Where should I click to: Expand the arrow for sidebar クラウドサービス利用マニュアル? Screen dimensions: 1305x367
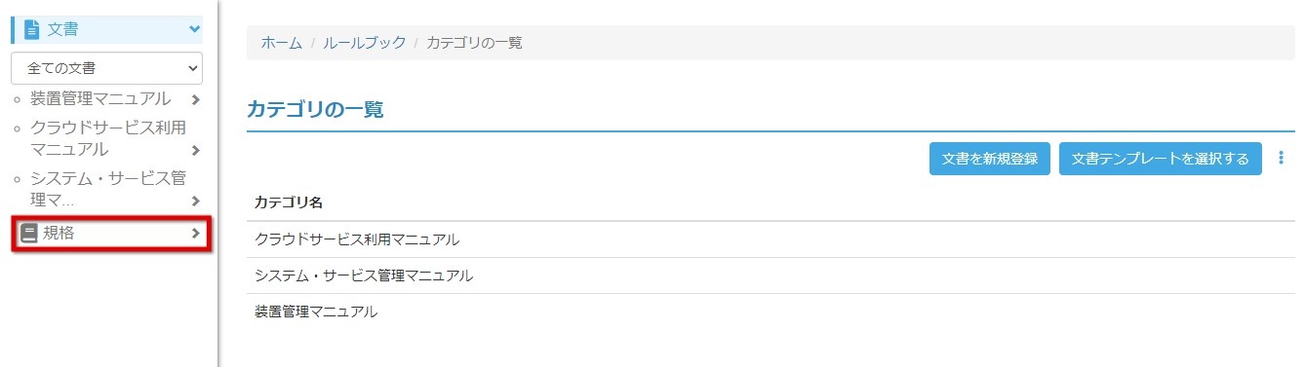(196, 150)
